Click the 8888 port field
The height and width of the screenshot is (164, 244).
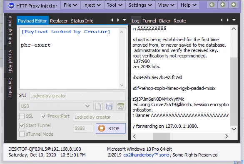(x=83, y=128)
